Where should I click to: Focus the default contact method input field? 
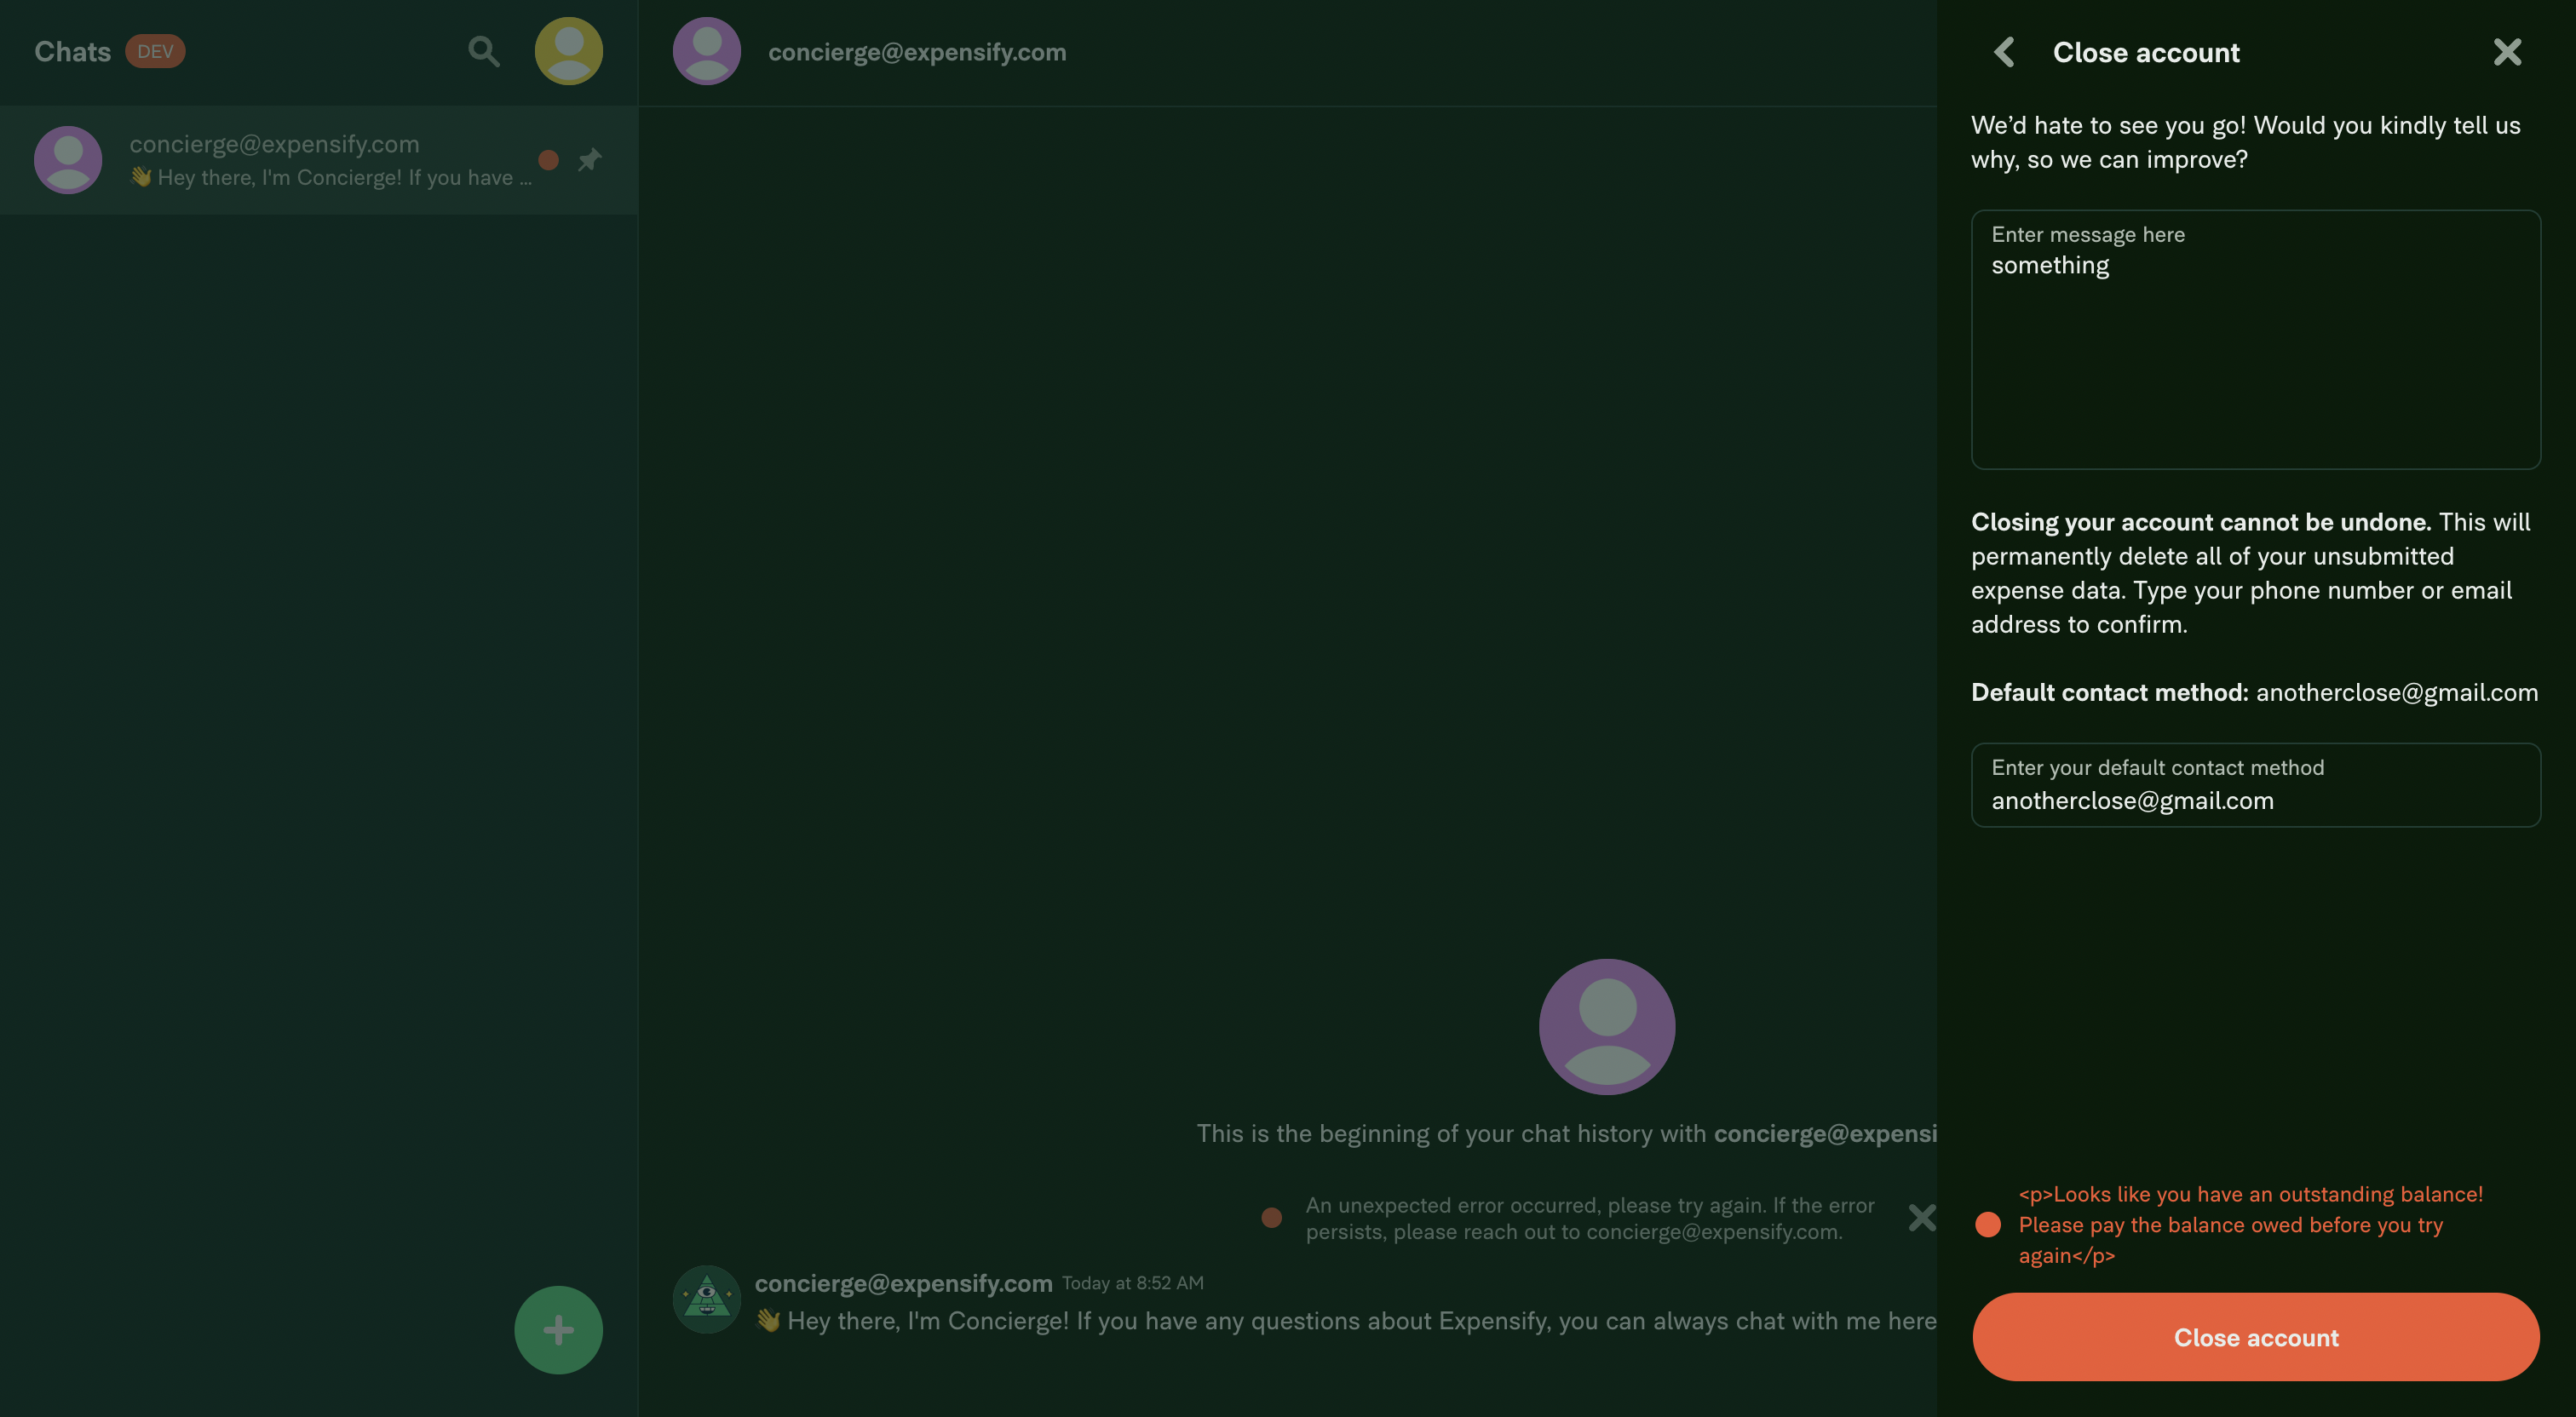pos(2256,785)
